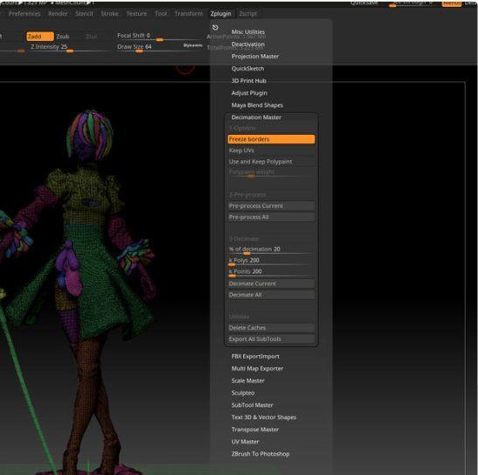The width and height of the screenshot is (478, 475).
Task: Expand Misc Utilities section
Action: [x=248, y=31]
